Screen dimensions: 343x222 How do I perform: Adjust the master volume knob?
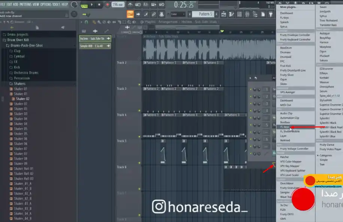[74, 4]
